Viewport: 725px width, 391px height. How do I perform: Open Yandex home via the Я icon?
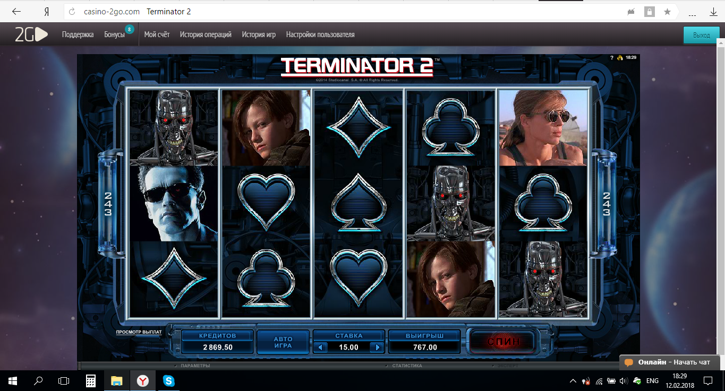coord(46,12)
